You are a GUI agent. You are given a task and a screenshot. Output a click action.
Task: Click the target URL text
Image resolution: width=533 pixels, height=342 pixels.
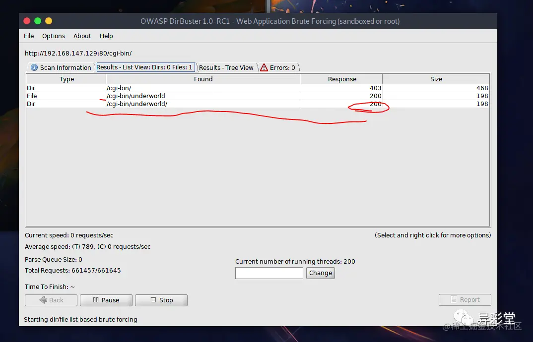point(78,54)
